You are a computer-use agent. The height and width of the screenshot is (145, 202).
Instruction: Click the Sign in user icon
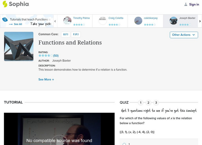[186, 4]
